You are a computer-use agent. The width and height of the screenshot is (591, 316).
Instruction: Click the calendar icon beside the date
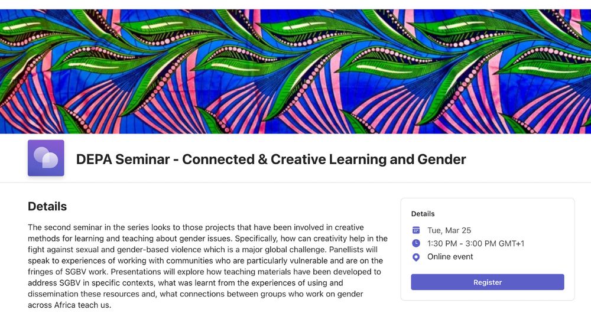(416, 230)
